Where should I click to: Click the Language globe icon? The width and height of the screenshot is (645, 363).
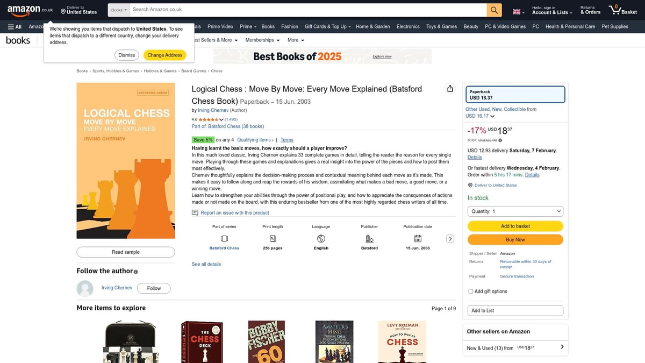pos(321,238)
